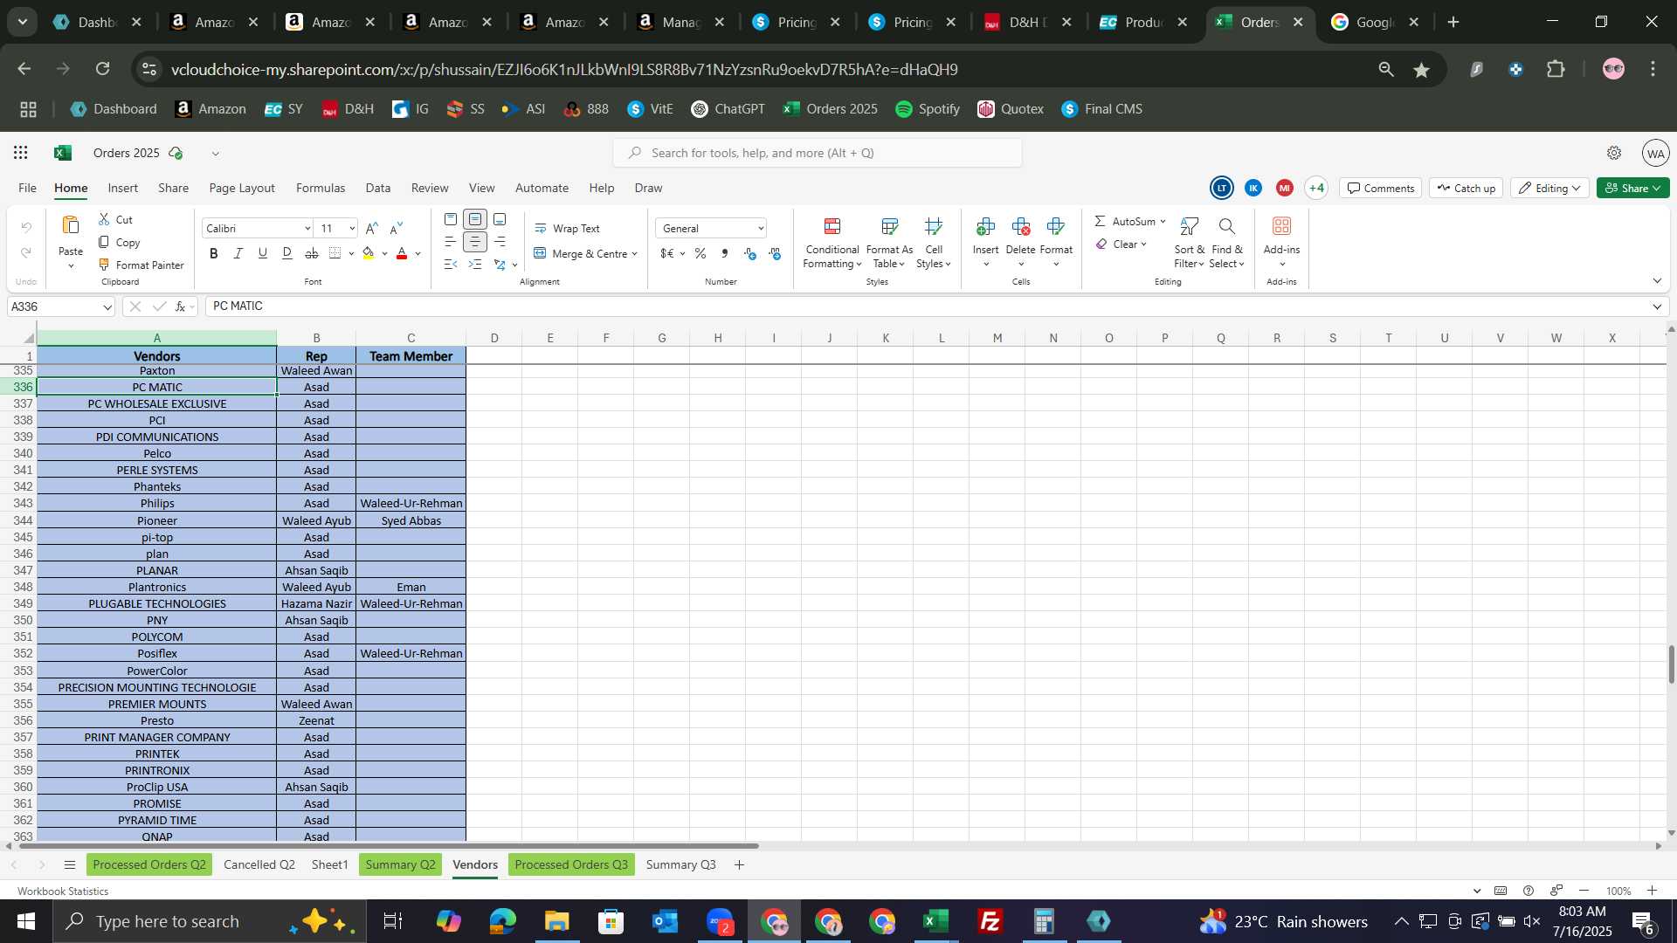Open Outlook from taskbar
The image size is (1677, 943).
(665, 921)
